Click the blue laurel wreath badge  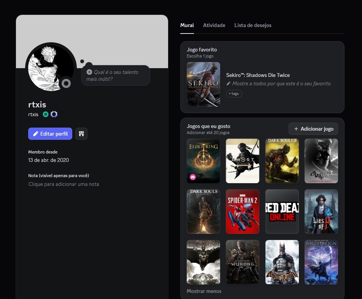54,114
